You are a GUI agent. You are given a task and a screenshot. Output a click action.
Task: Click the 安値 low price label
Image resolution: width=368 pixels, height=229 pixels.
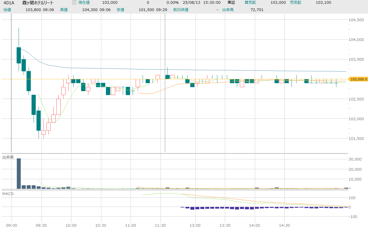(120, 10)
